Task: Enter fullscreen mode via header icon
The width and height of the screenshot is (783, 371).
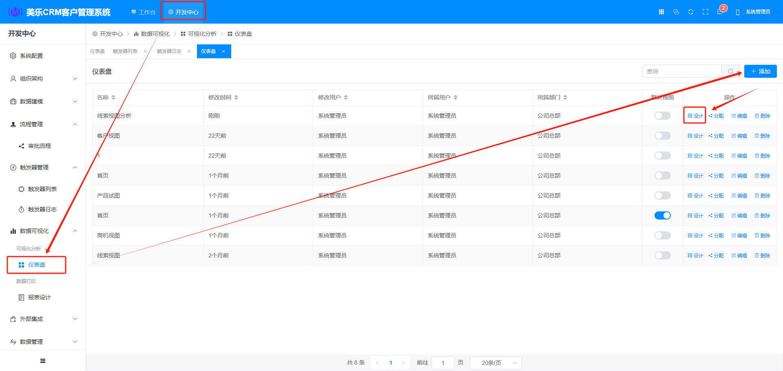Action: (706, 12)
